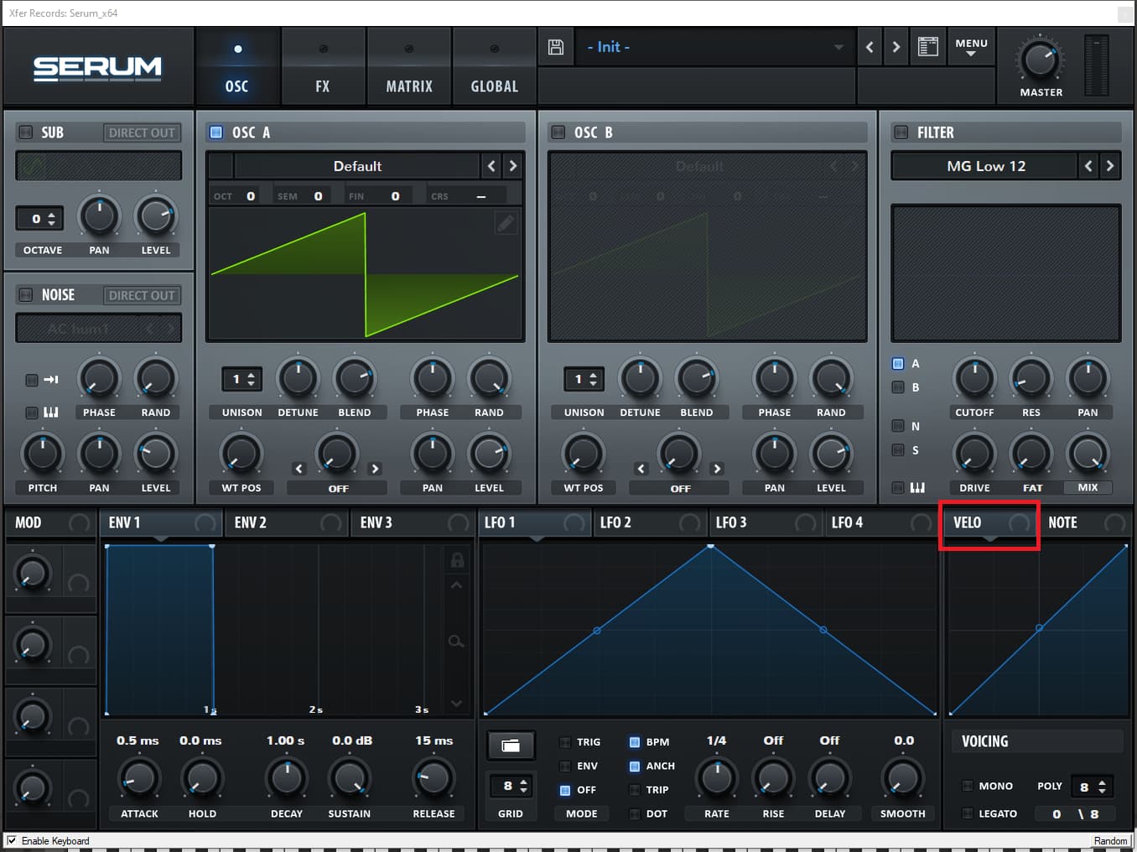Enable OSC B
1137x852 pixels.
click(558, 132)
